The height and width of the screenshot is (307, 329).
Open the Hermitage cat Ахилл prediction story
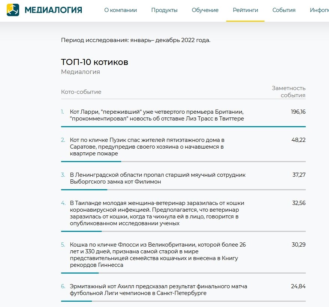[x=157, y=289]
